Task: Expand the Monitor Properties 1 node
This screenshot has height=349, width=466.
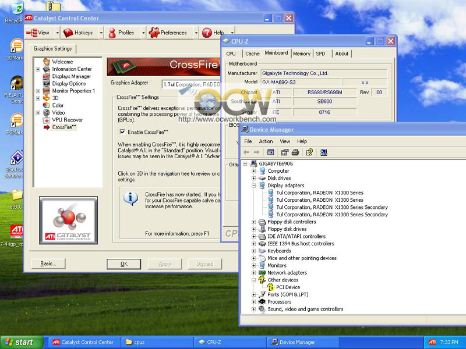Action: click(x=38, y=91)
